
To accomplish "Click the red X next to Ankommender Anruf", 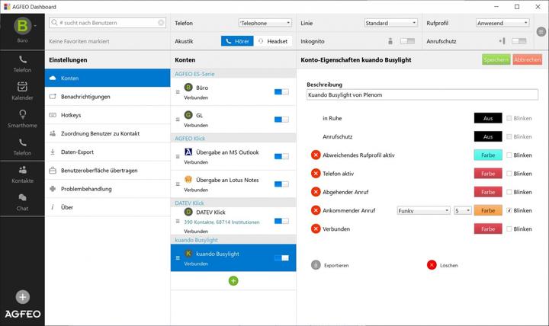I will (316, 210).
